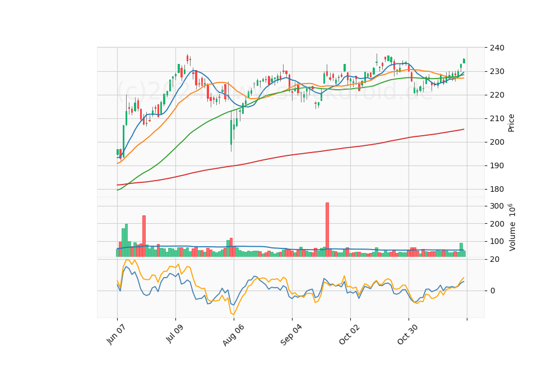Viewport: 538px width, 387px height.
Task: Click the Aug 06 date axis label
Action: [233, 335]
